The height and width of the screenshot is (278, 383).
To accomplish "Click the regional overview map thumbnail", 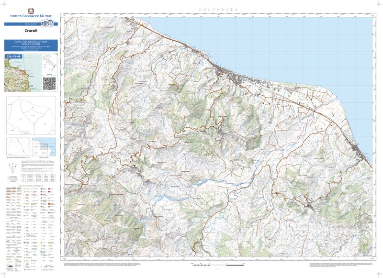I will coord(22,75).
